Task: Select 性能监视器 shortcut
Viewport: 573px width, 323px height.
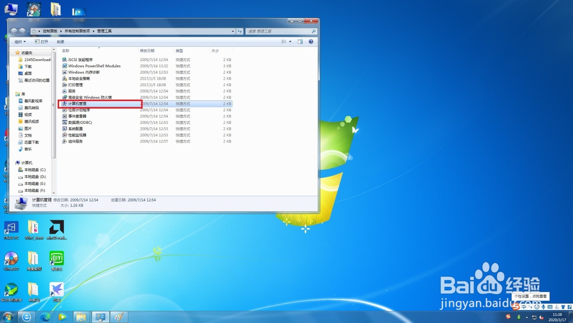Action: 74,135
